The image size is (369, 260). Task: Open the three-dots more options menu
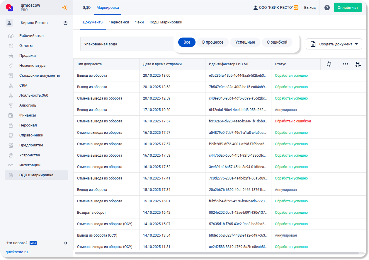point(345,64)
